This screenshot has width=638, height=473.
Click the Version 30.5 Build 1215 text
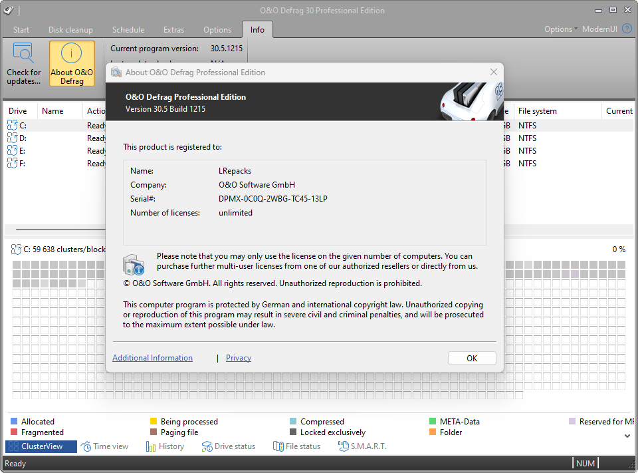pos(165,109)
